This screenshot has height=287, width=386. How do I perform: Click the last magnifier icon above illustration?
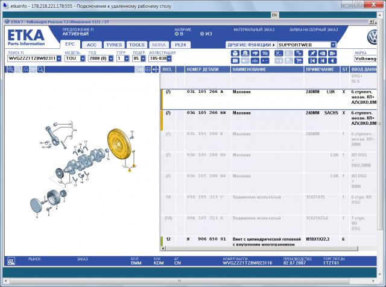(40, 69)
